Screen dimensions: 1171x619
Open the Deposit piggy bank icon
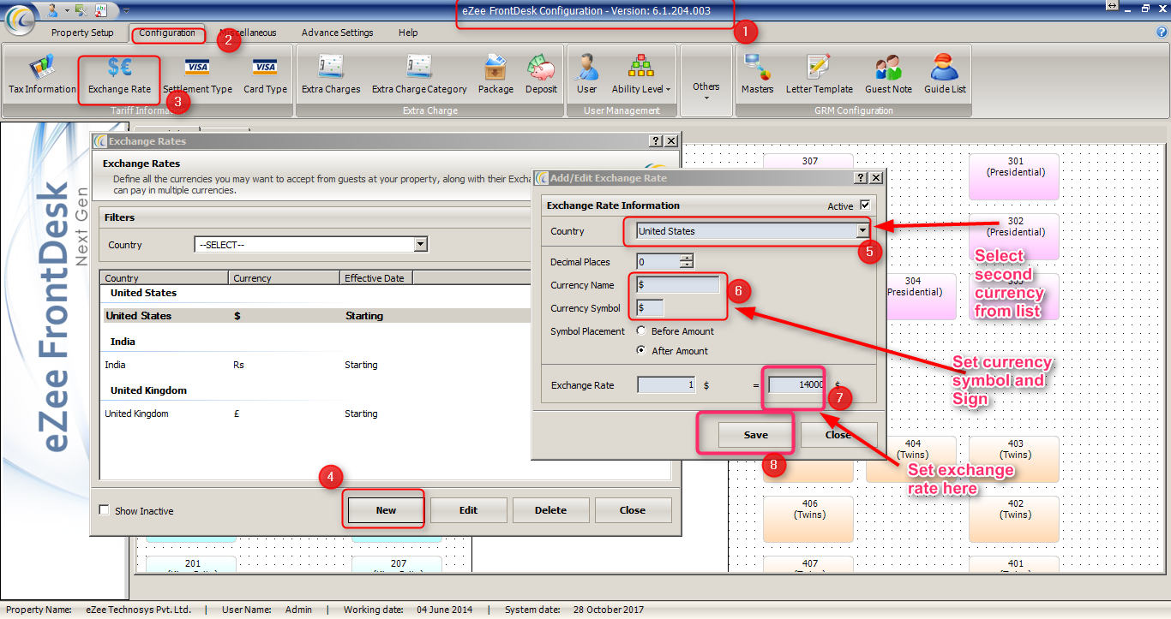pyautogui.click(x=541, y=74)
